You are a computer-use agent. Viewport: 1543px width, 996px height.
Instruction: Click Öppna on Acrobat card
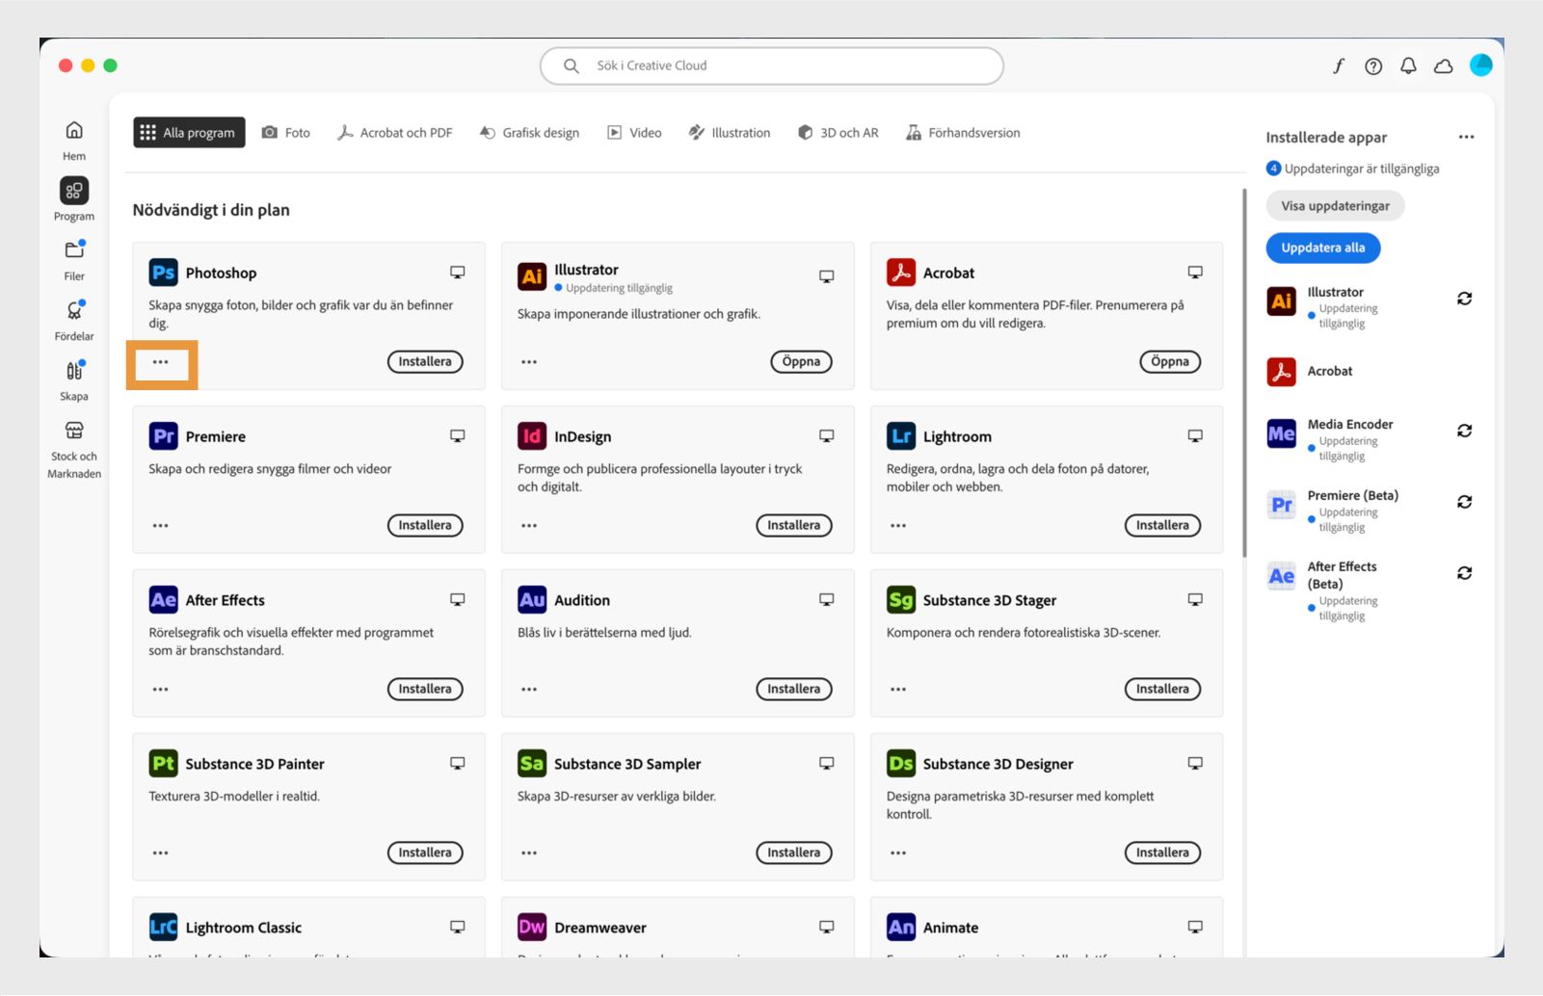click(1170, 362)
